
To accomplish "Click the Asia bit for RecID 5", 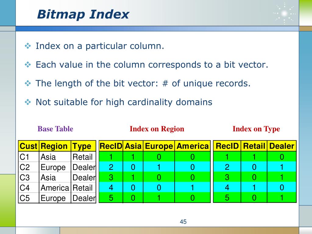I will click(x=133, y=198).
